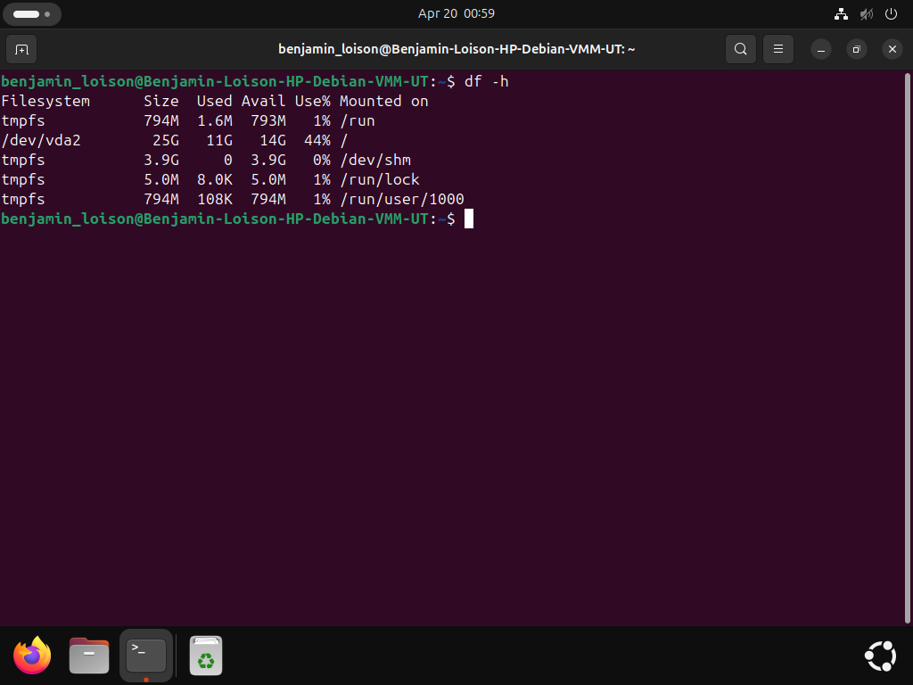Open the Files manager from dock
The image size is (913, 685).
point(89,656)
